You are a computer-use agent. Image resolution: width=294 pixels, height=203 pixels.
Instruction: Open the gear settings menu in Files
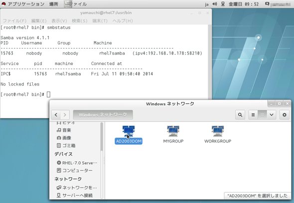[x=285, y=115]
